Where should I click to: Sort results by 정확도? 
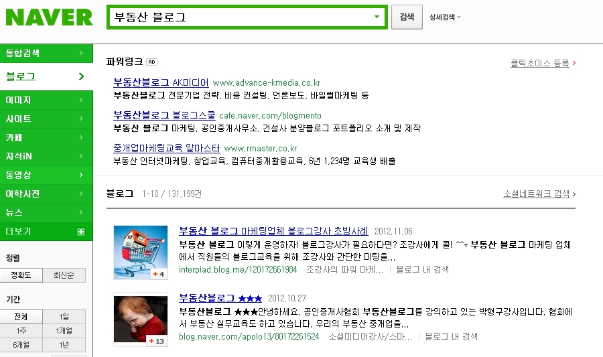coord(21,275)
